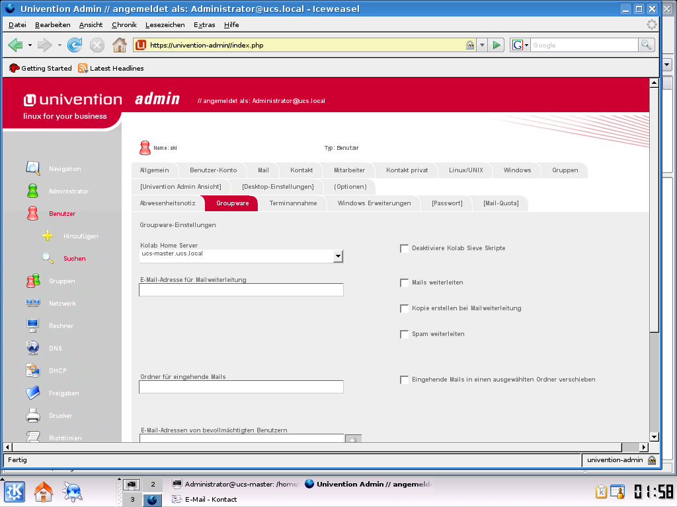Viewport: 677px width, 507px height.
Task: Open the DNS globe icon in sidebar
Action: [32, 348]
